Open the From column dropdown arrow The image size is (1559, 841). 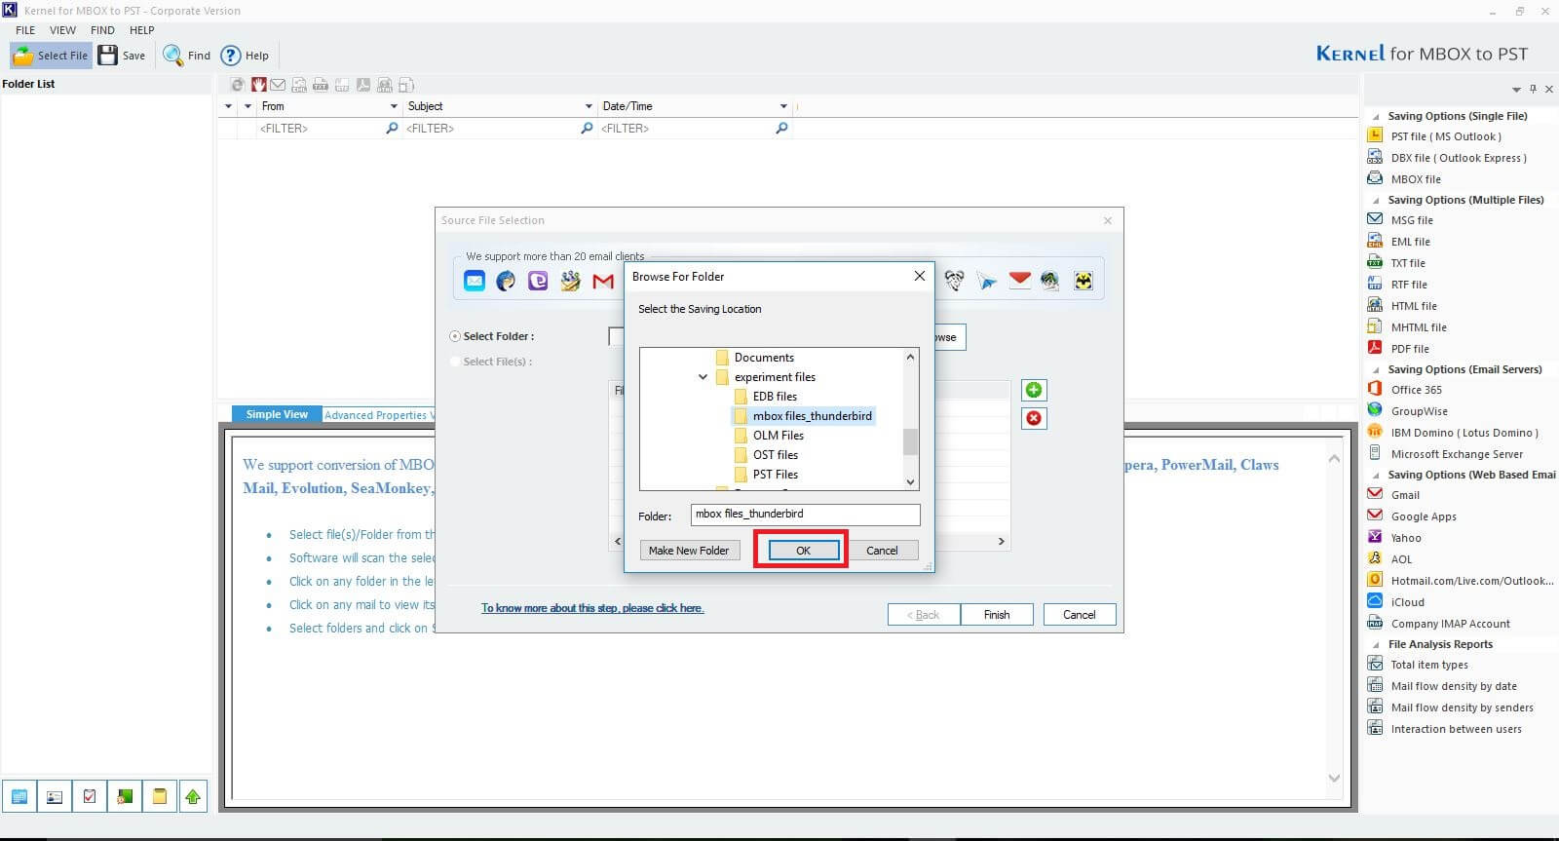coord(394,106)
